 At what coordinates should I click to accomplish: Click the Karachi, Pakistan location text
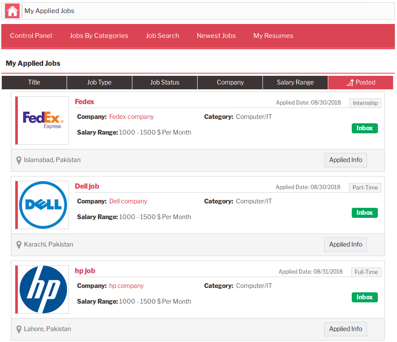(49, 244)
